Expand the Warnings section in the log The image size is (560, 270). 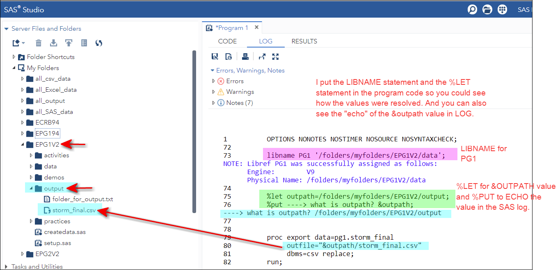click(x=214, y=92)
